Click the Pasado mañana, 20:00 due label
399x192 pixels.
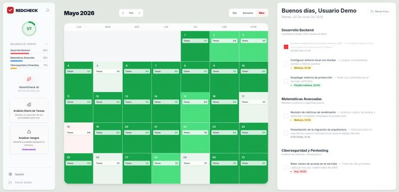307,85
